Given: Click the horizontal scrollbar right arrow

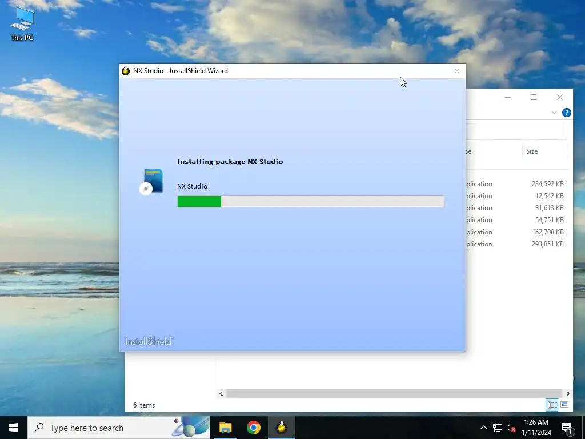Looking at the screenshot, I should pyautogui.click(x=568, y=393).
